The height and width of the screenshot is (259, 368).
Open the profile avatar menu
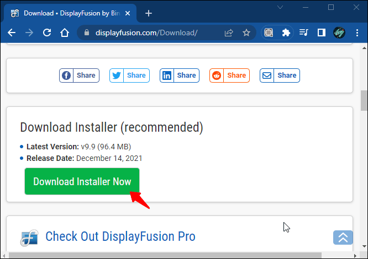pyautogui.click(x=339, y=33)
